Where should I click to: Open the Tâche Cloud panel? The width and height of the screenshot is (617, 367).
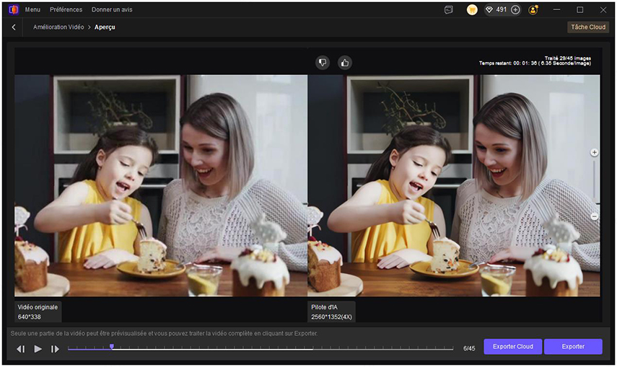tap(588, 27)
